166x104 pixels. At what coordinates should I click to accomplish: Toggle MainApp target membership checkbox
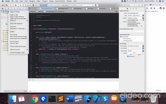[x=121, y=37]
